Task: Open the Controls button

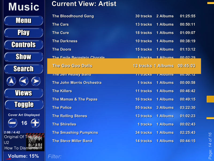Action: (x=24, y=45)
